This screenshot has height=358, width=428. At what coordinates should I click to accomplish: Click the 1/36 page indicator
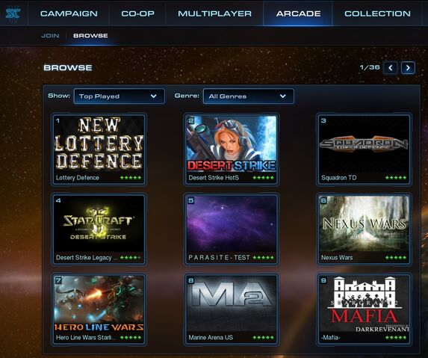tap(370, 67)
